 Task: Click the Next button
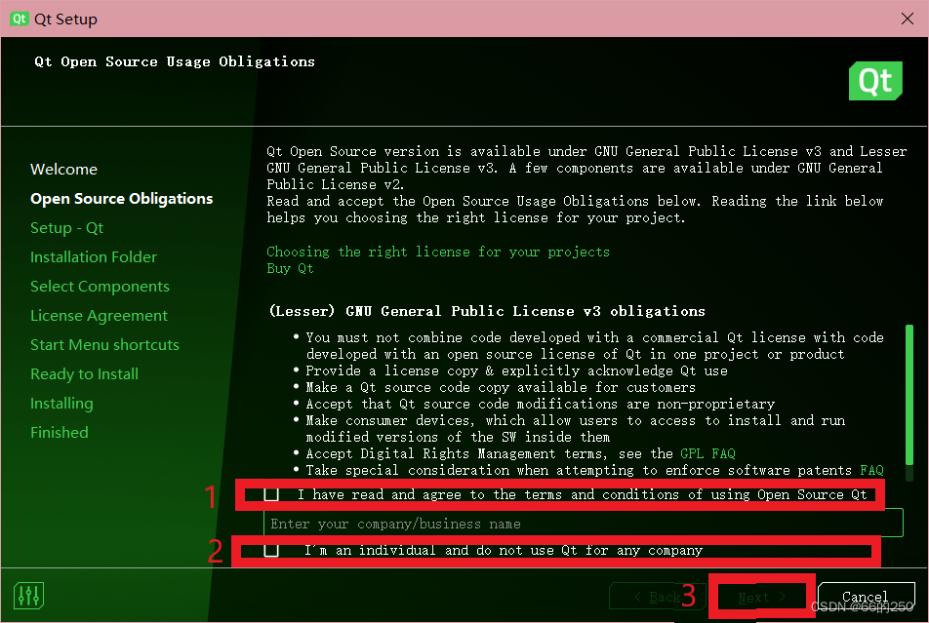click(x=761, y=597)
